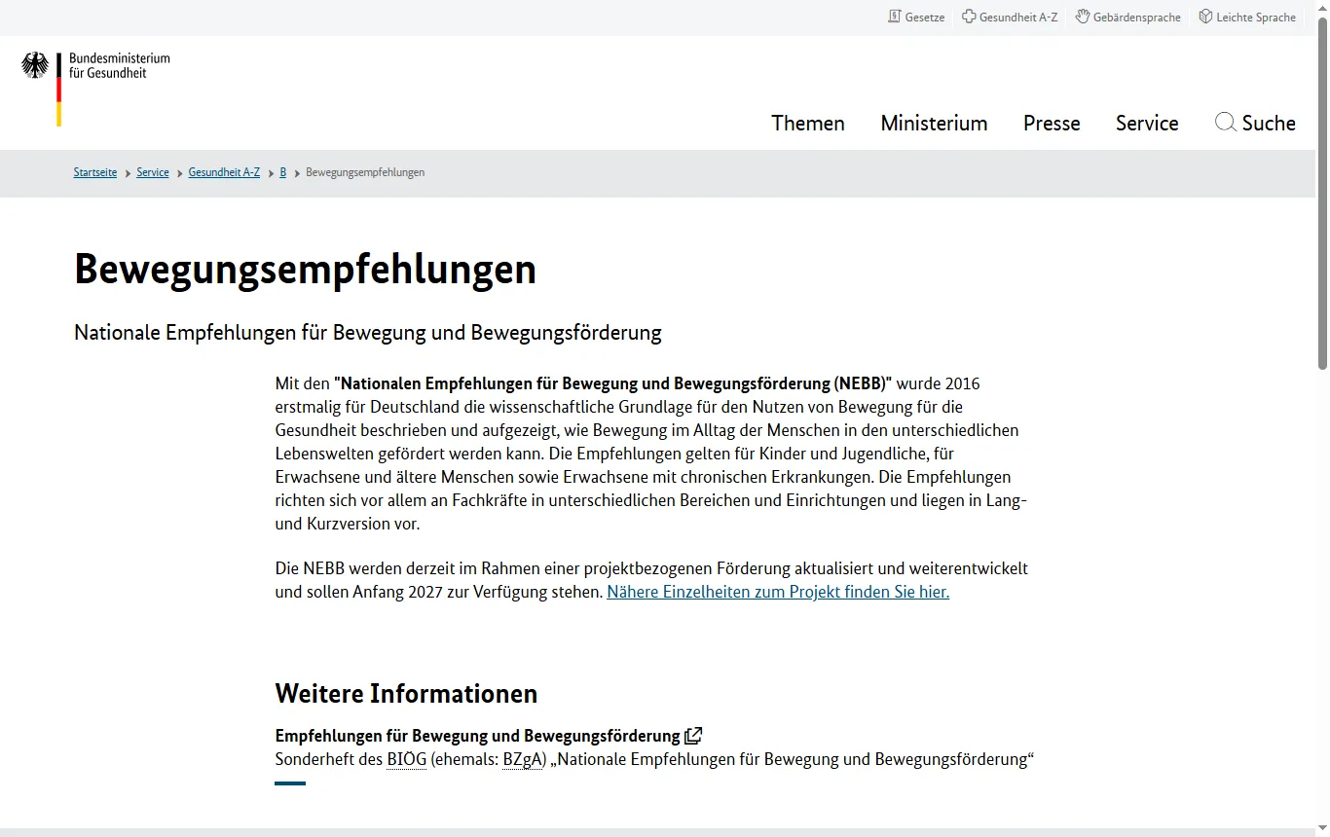Open Empfehlungen für Bewegung und Bewegungsförderung link
The image size is (1330, 837).
[x=477, y=736]
